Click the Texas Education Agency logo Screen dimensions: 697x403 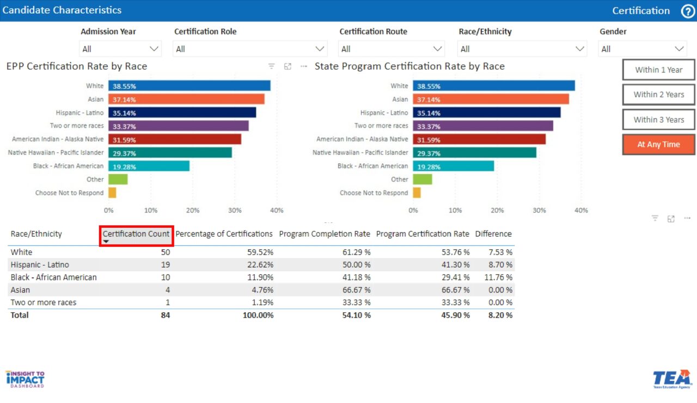click(671, 379)
